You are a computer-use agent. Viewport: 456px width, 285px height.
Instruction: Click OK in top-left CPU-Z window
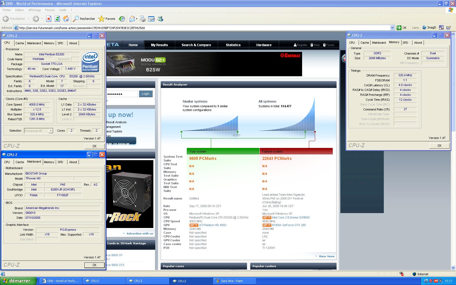pyautogui.click(x=94, y=146)
